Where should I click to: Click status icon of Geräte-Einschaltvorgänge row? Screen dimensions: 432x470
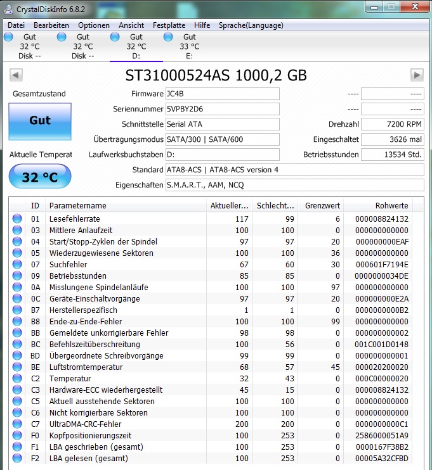(x=17, y=298)
